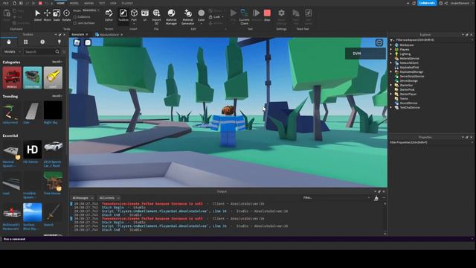Click the notifications bell in title bar
This screenshot has height=268, width=476.
click(x=414, y=3)
